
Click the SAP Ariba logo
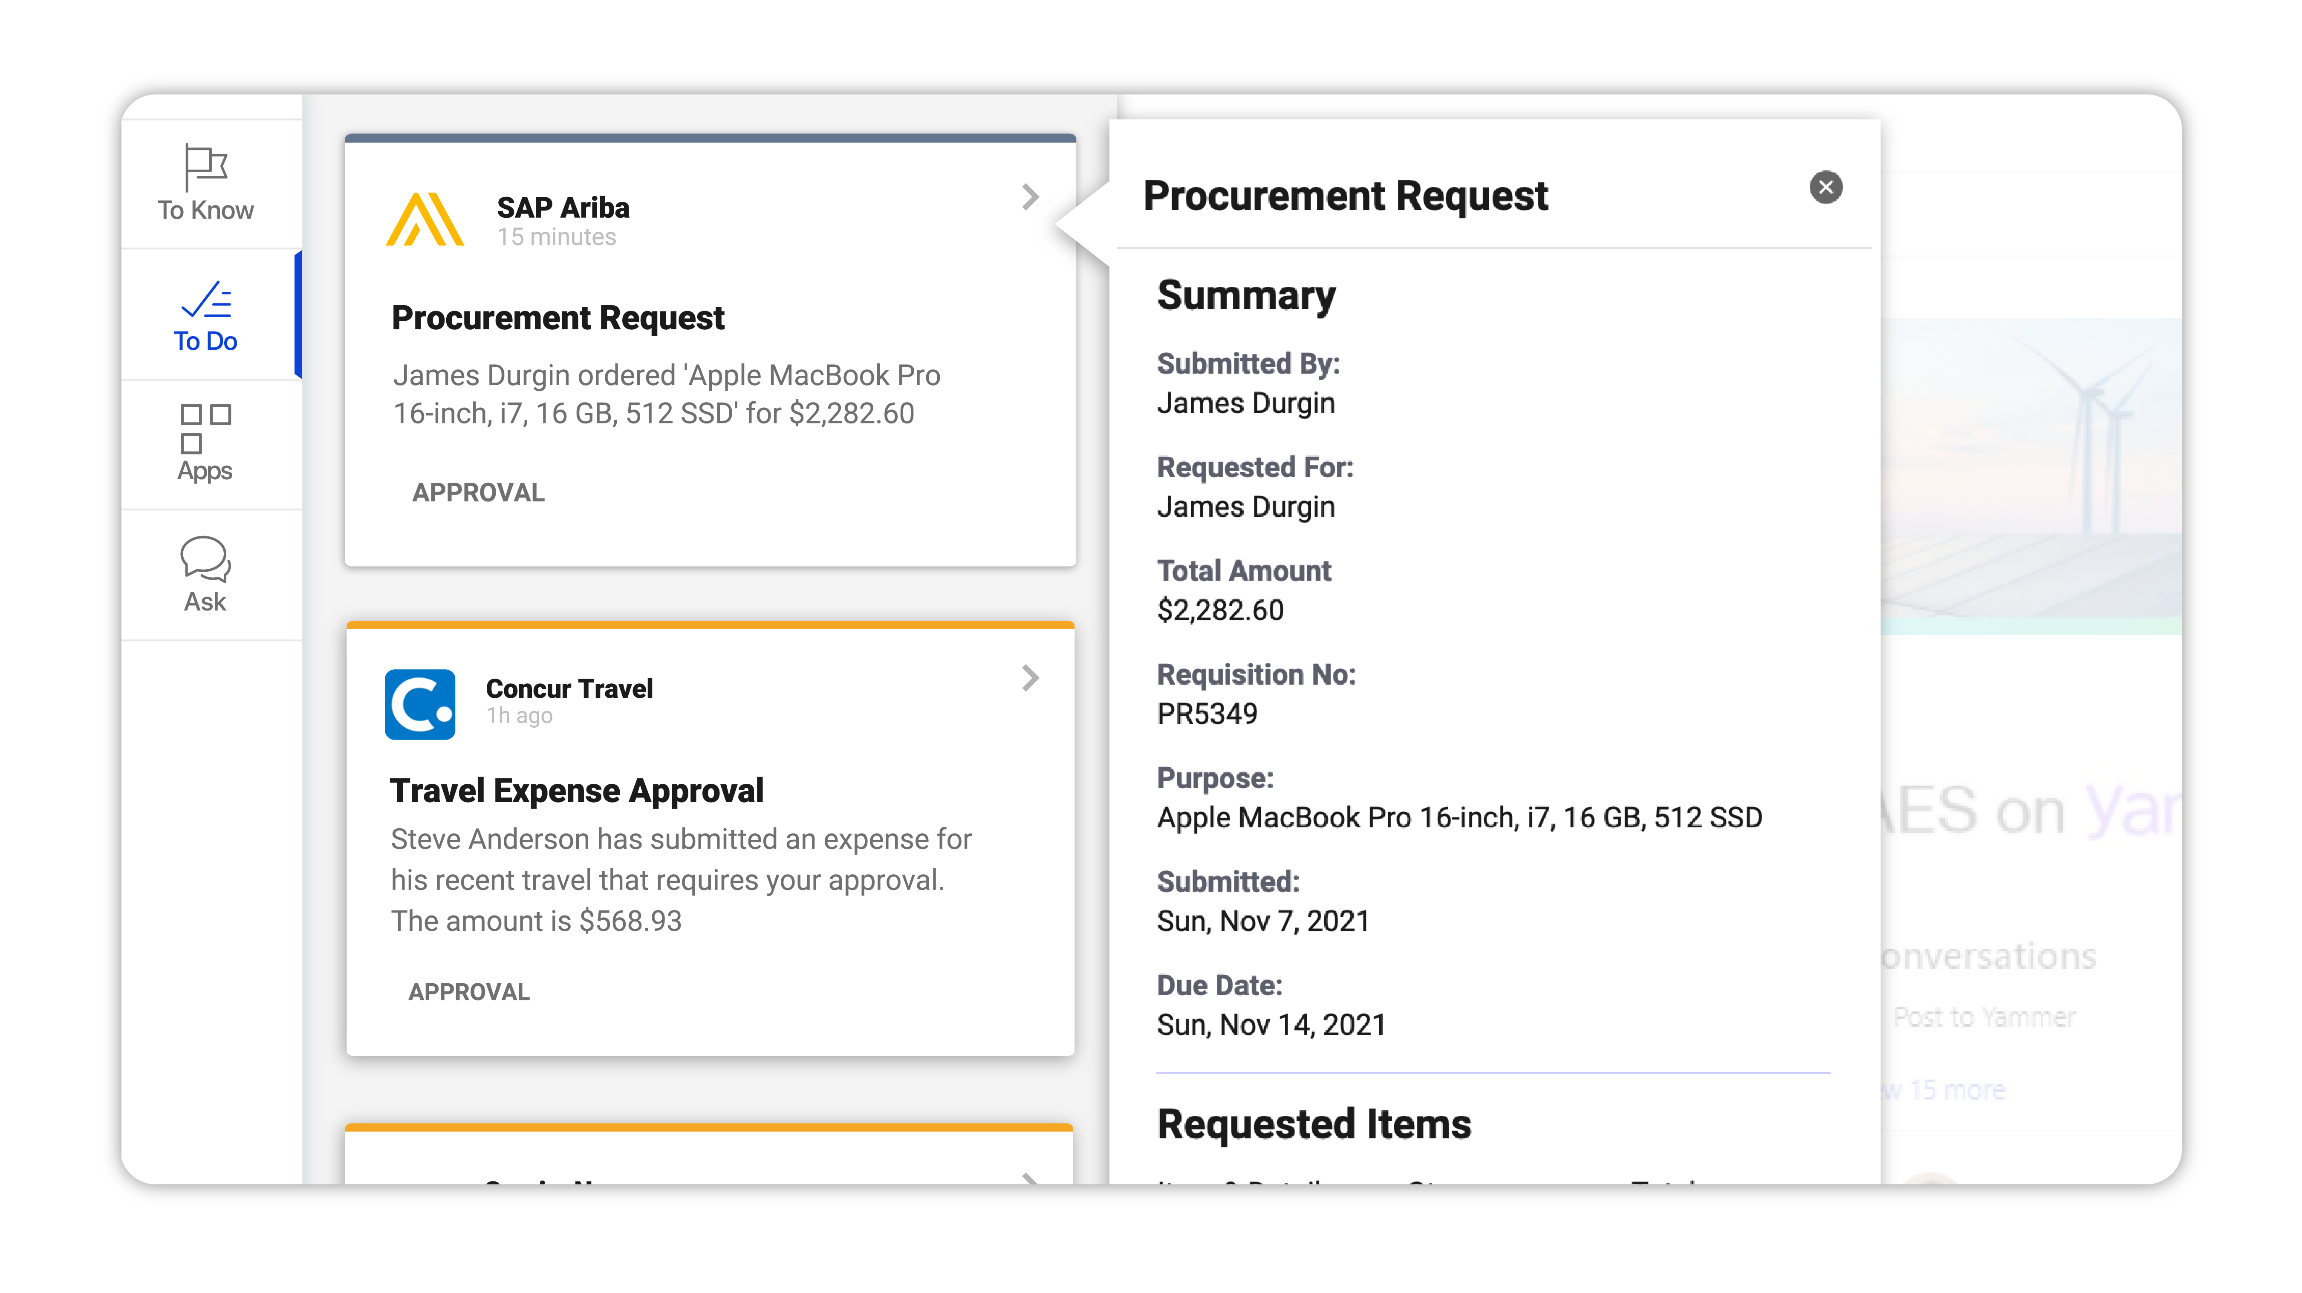425,219
